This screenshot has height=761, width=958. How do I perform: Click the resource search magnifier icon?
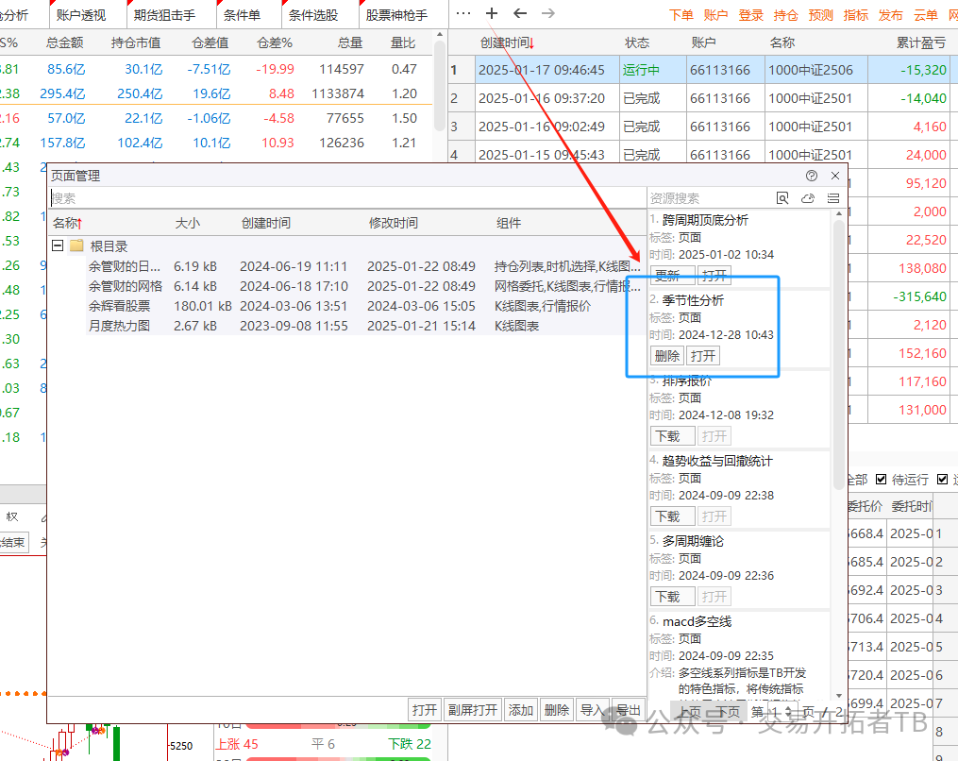[x=782, y=198]
